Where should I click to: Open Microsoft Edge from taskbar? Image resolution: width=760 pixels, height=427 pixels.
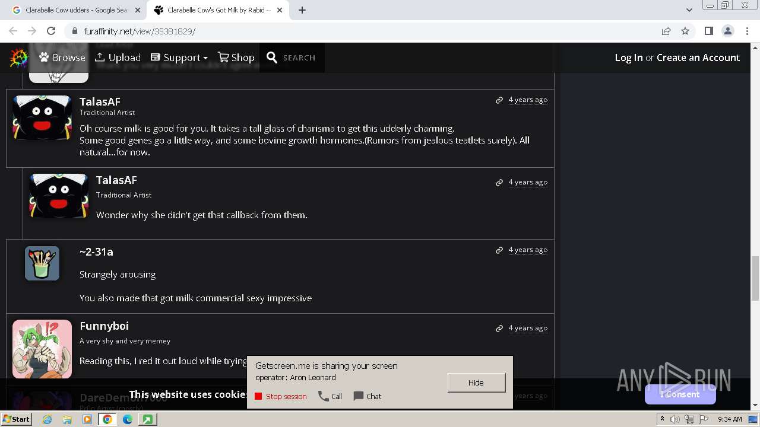(128, 419)
